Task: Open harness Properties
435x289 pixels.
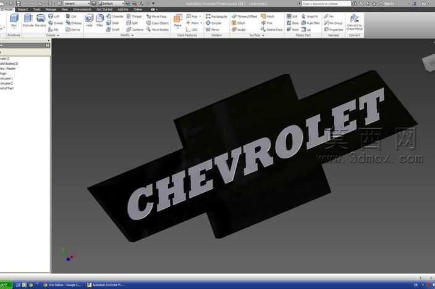Action: click(334, 30)
